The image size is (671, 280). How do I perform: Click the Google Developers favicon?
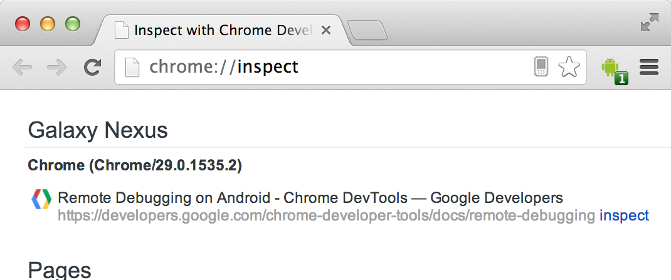tap(41, 199)
